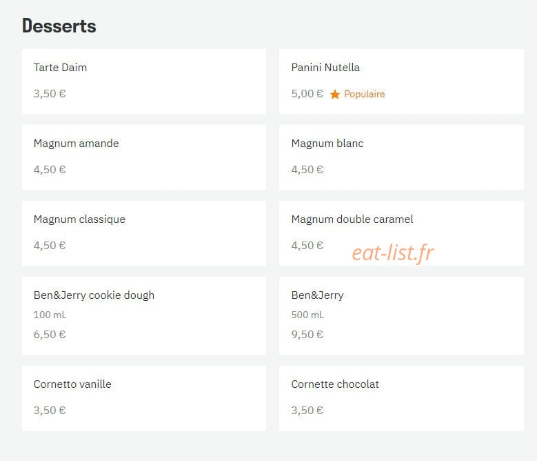537x461 pixels.
Task: Select the Cornette chocolat card
Action: coord(401,398)
